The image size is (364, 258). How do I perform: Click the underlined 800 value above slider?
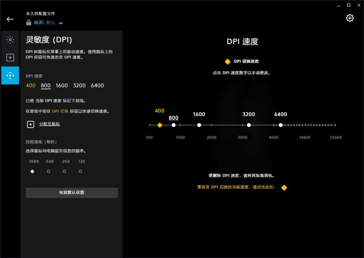pos(174,118)
